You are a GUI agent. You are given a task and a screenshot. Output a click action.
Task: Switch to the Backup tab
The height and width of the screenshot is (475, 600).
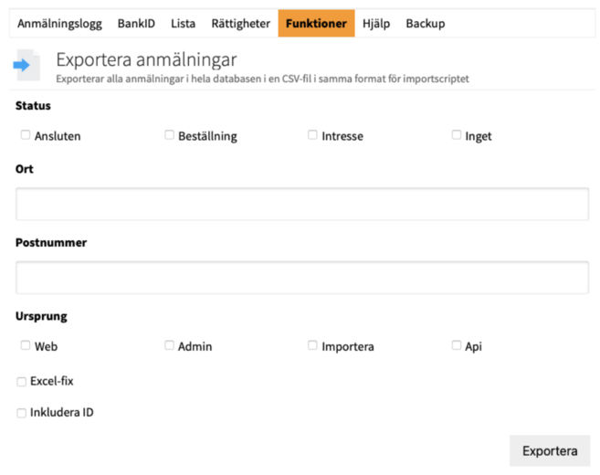coord(425,24)
